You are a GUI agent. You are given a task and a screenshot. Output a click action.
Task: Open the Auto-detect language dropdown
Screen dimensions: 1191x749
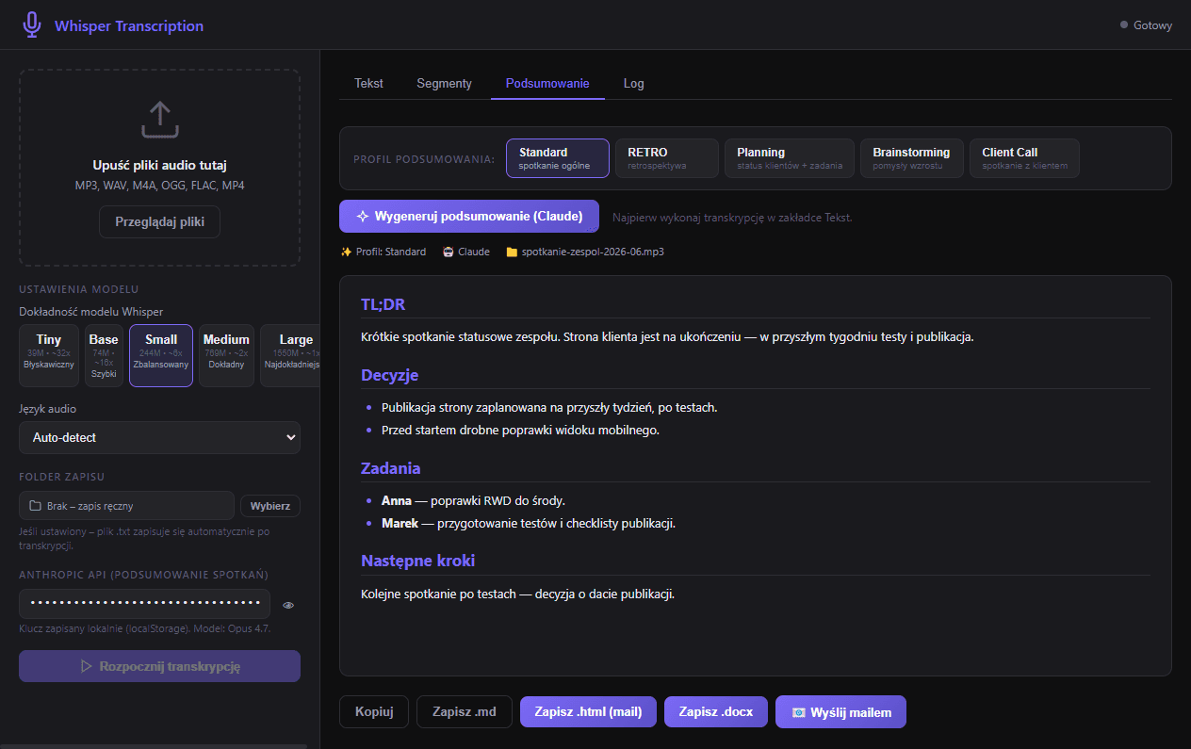tap(159, 437)
